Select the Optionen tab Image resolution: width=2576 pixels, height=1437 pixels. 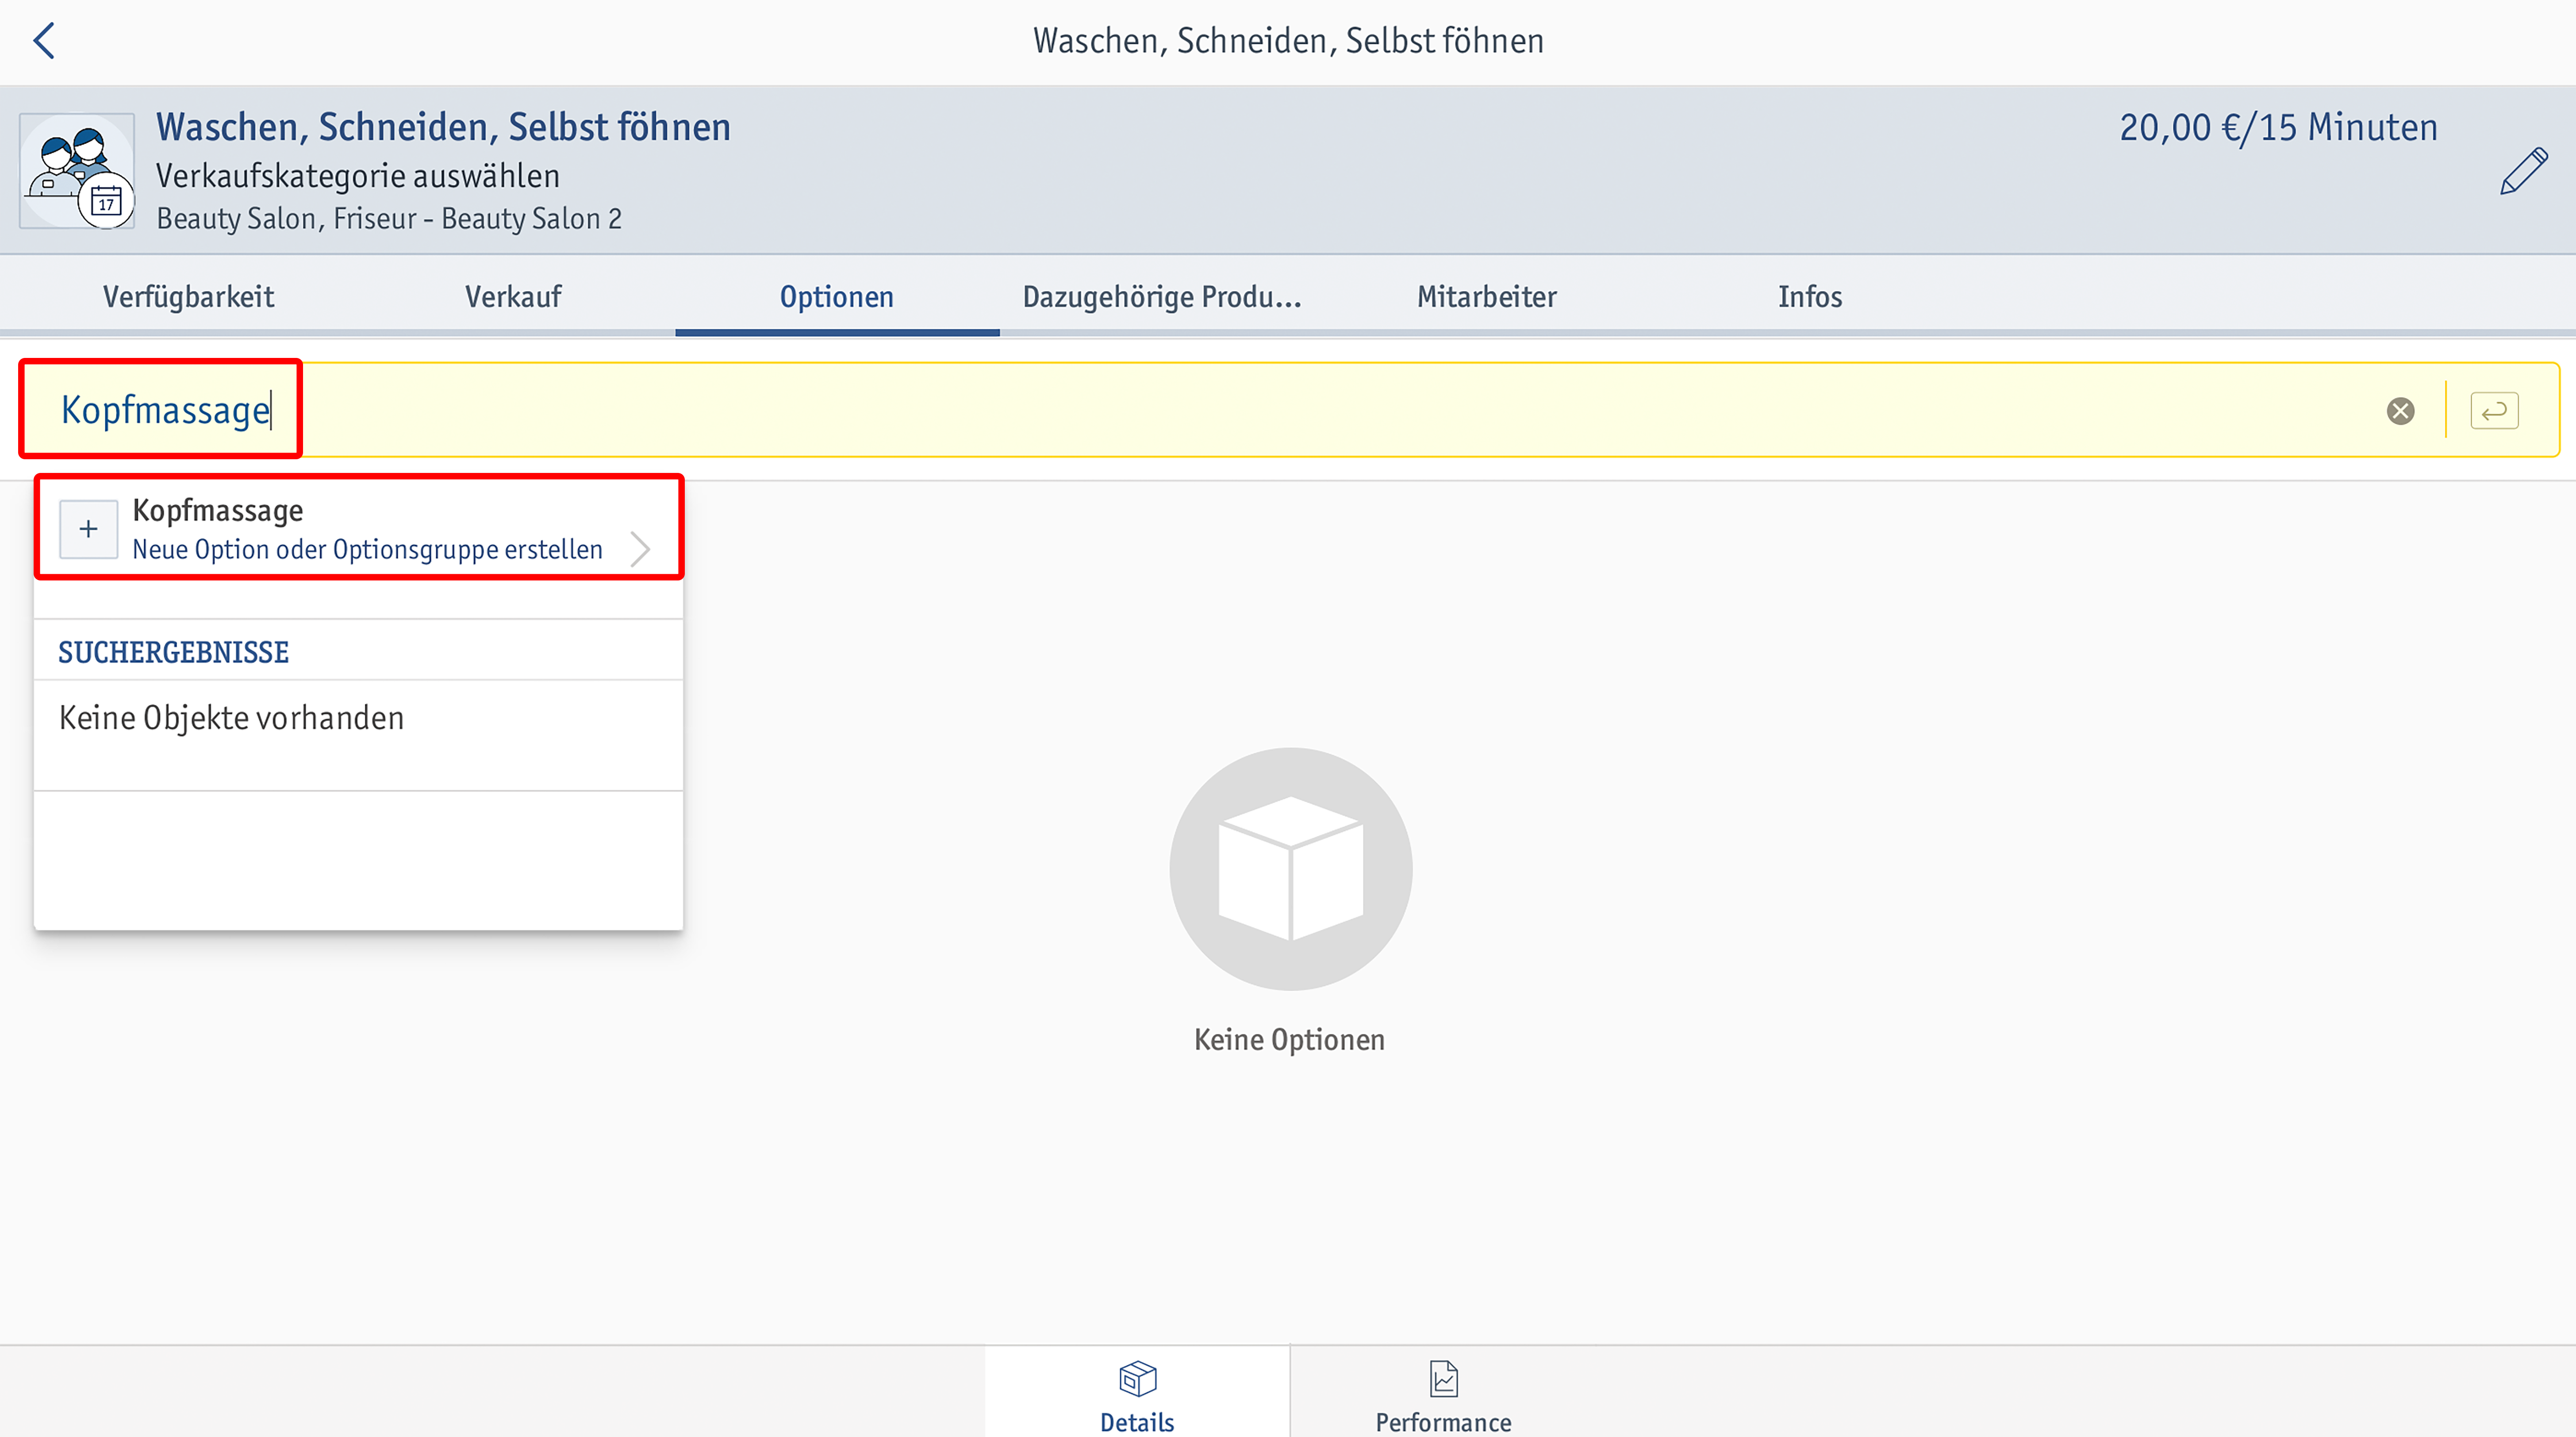click(837, 297)
